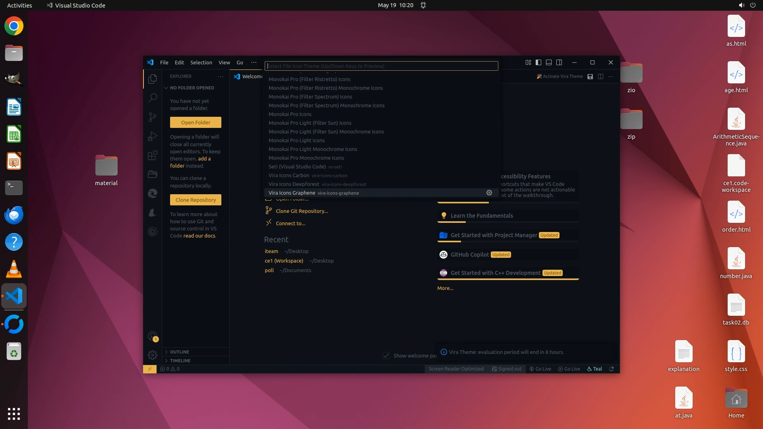Image resolution: width=763 pixels, height=429 pixels.
Task: Open the Extensions view icon
Action: click(x=153, y=155)
